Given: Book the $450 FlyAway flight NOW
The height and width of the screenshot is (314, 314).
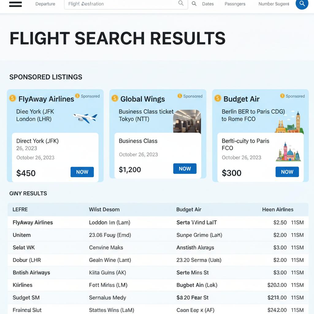Looking at the screenshot, I should [82, 172].
